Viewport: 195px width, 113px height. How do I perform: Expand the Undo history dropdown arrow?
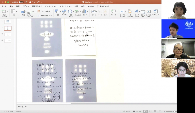pos(36,2)
